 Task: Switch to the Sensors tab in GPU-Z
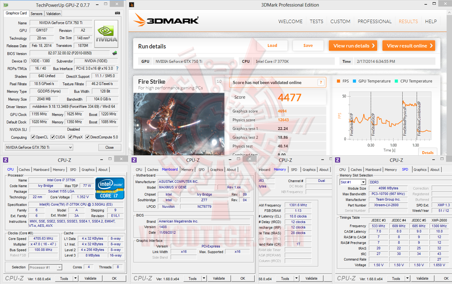click(37, 14)
